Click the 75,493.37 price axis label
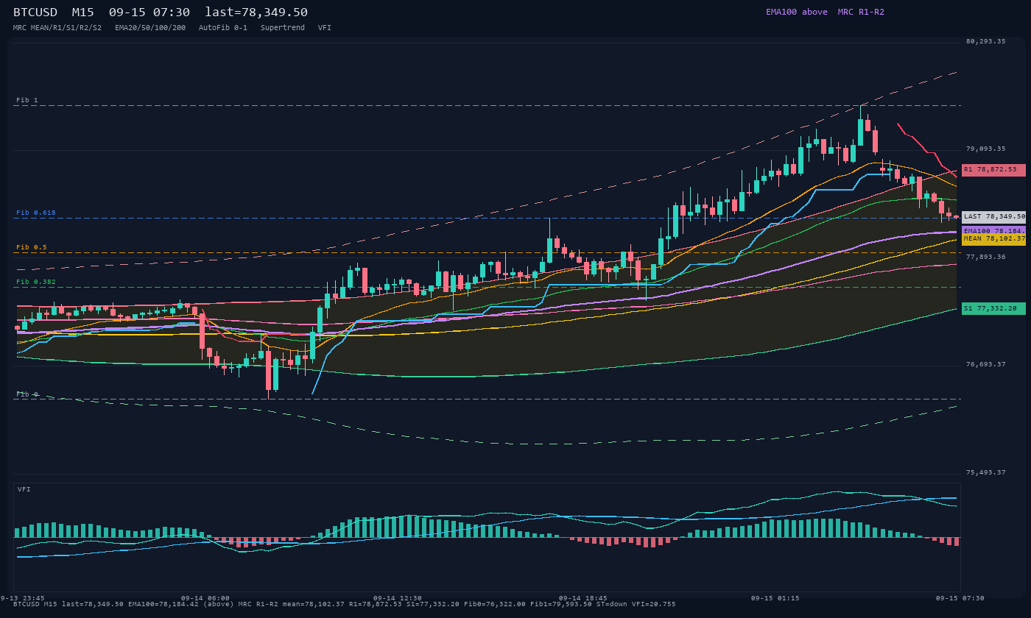Image resolution: width=1031 pixels, height=618 pixels. pyautogui.click(x=985, y=472)
